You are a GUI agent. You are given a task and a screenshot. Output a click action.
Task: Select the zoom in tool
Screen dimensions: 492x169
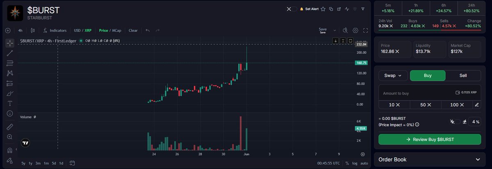click(x=10, y=137)
